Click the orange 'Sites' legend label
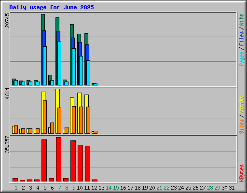 click(x=242, y=126)
